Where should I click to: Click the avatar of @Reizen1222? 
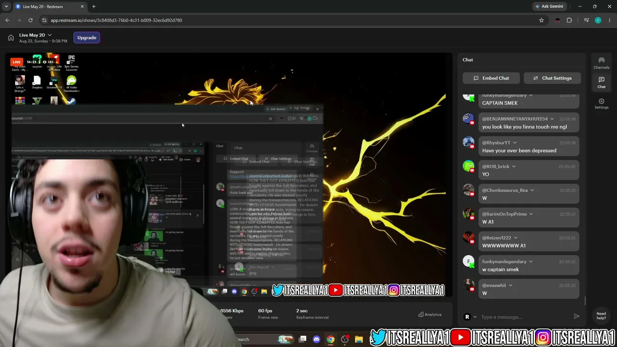point(469,238)
